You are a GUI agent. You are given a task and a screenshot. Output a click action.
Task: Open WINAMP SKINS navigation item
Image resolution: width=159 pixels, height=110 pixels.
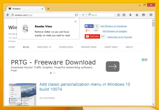click(x=89, y=47)
